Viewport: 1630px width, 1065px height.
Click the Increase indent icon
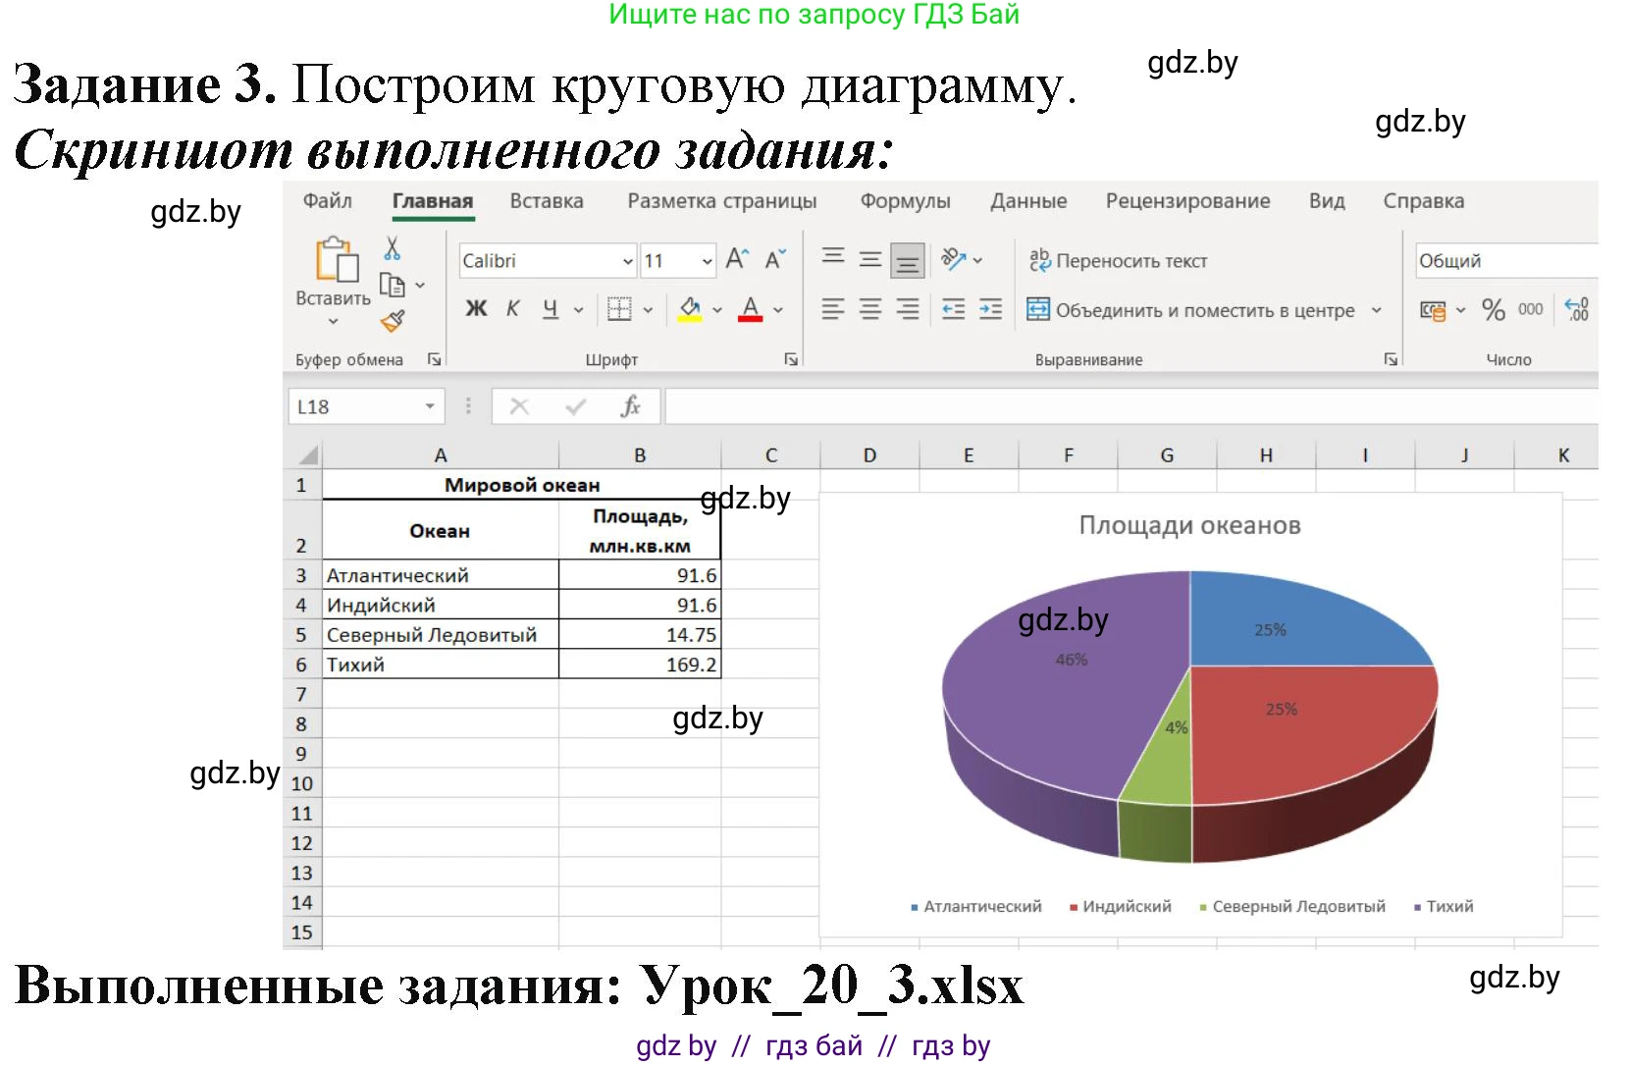[989, 309]
